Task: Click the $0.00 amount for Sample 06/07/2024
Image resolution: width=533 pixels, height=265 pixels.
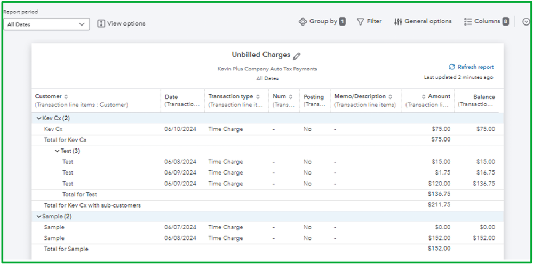Action: pos(443,227)
